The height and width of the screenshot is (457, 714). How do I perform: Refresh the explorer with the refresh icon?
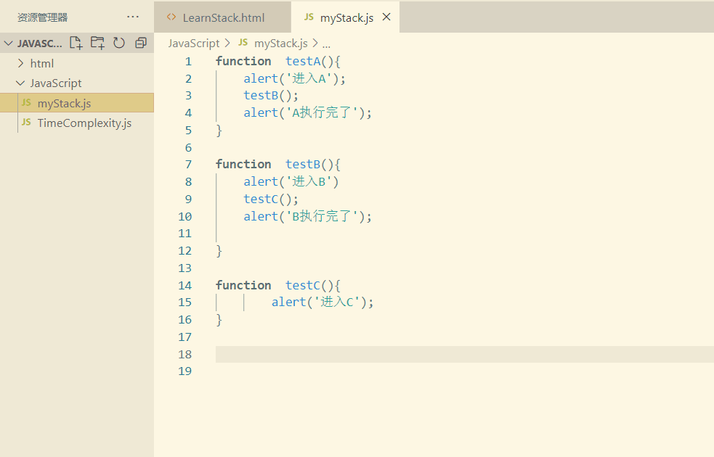(x=119, y=43)
